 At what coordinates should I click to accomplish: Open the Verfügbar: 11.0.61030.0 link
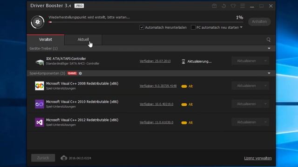[x=156, y=122]
